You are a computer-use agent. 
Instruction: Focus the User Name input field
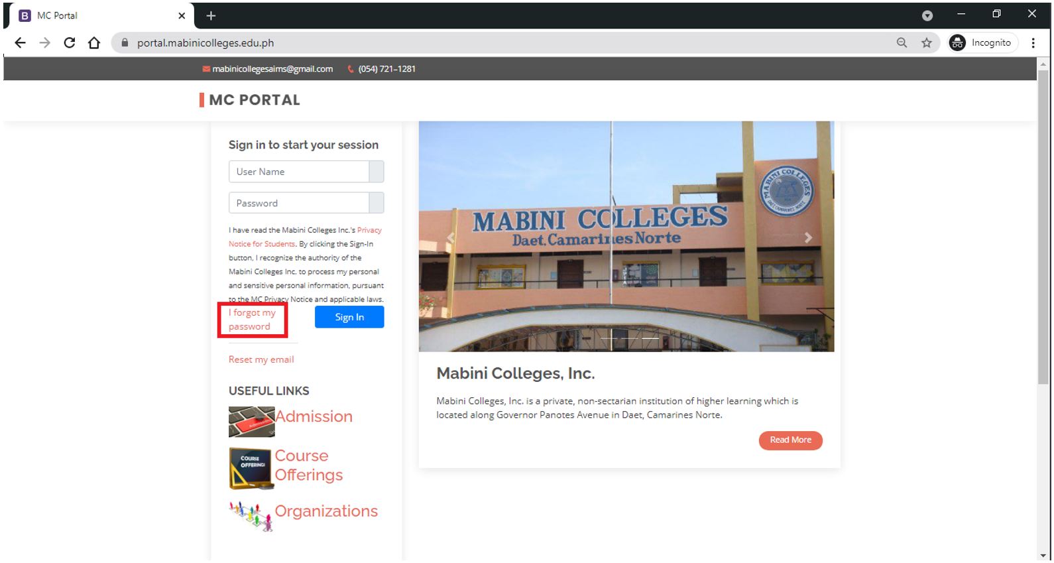pyautogui.click(x=299, y=172)
